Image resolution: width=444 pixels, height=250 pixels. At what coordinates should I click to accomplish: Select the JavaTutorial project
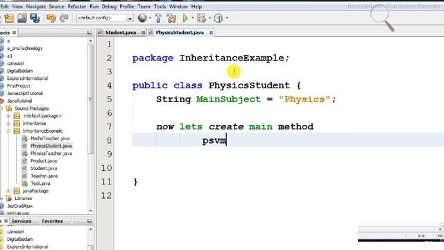[19, 101]
